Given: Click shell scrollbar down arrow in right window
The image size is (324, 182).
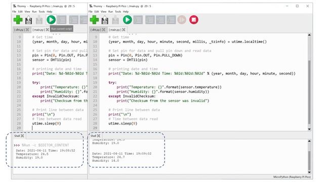Looking at the screenshot, I should tap(309, 172).
